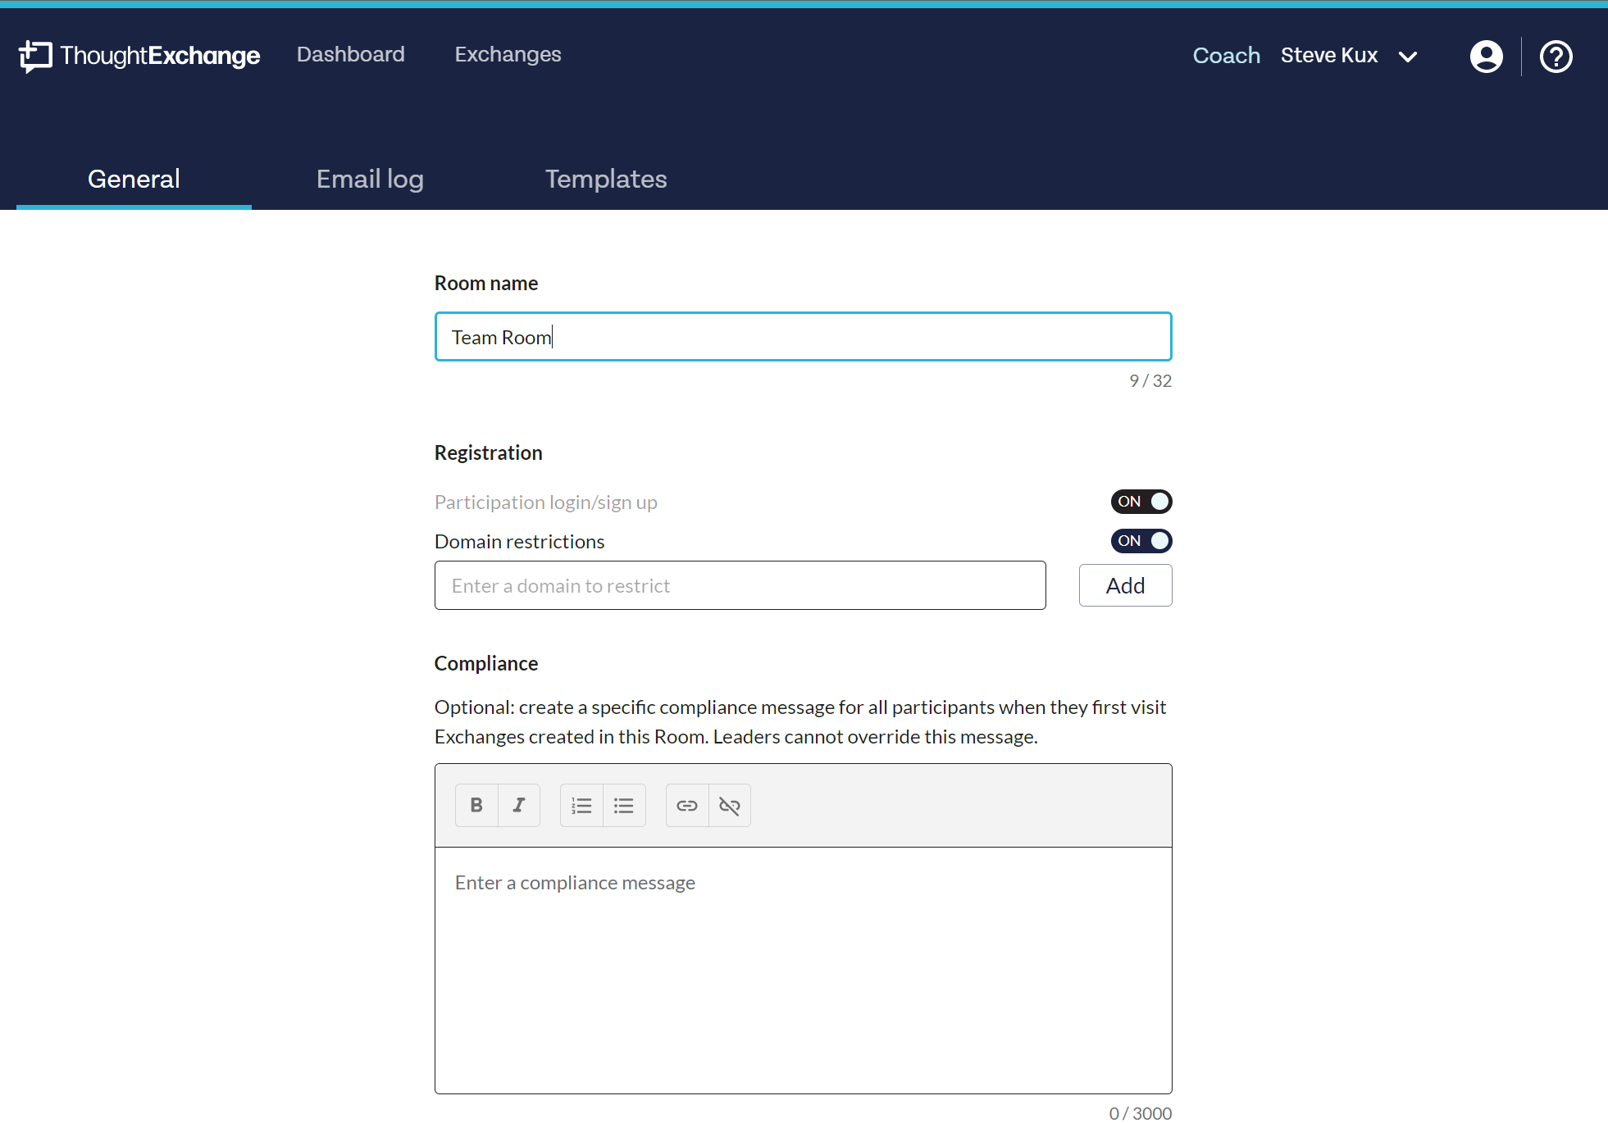Insert a bulleted list

pyautogui.click(x=624, y=805)
